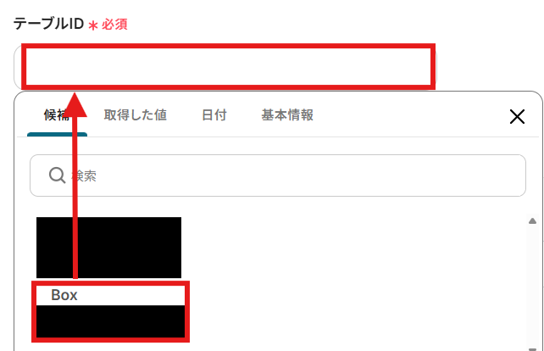This screenshot has width=544, height=351.
Task: Click into the 検索 search box
Action: coord(278,175)
